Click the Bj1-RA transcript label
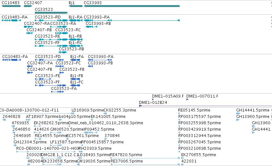This screenshot has height=166, width=272. click(75, 17)
